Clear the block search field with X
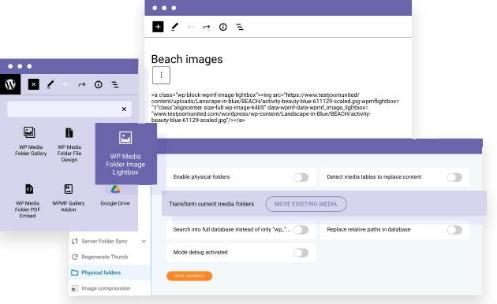 [x=124, y=109]
